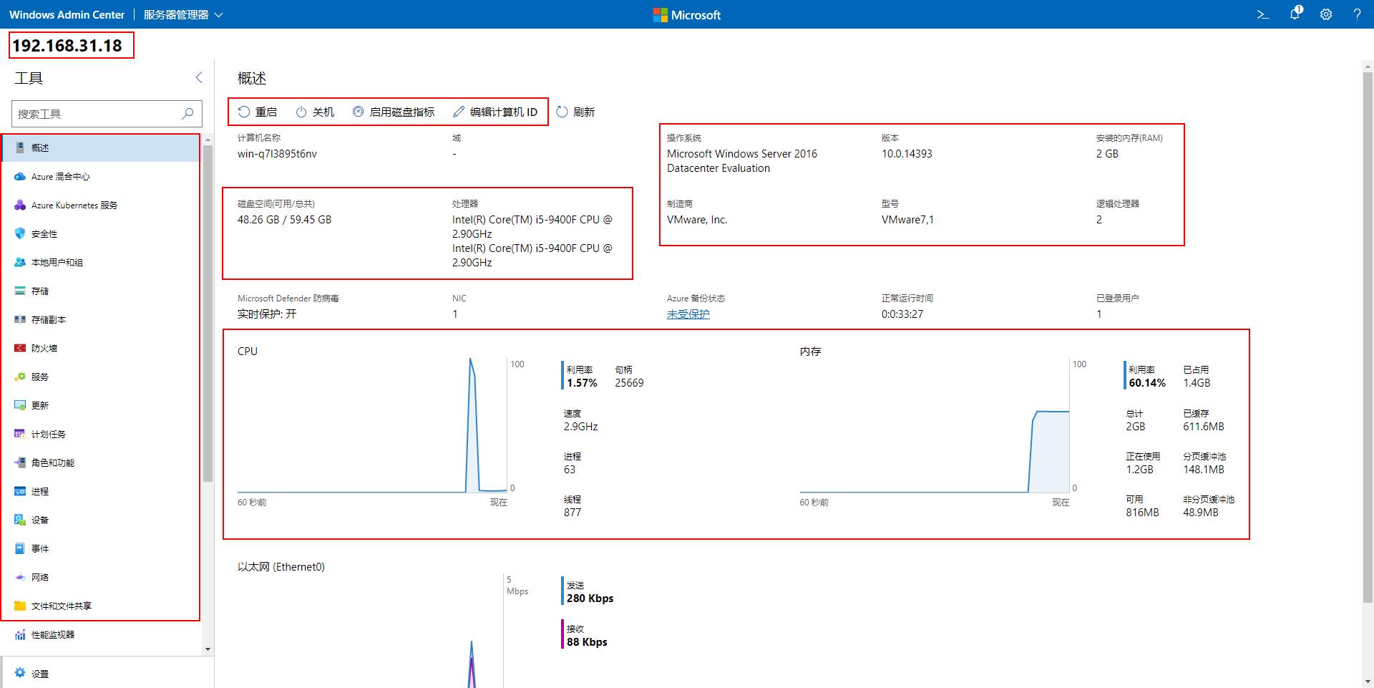Click the VMware7,1 model value
Screen dimensions: 1374x688
[x=907, y=219]
